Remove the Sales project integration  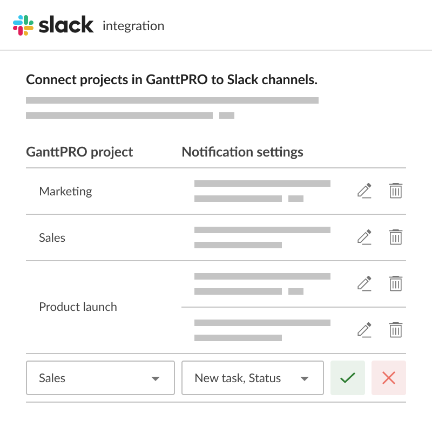(x=396, y=237)
